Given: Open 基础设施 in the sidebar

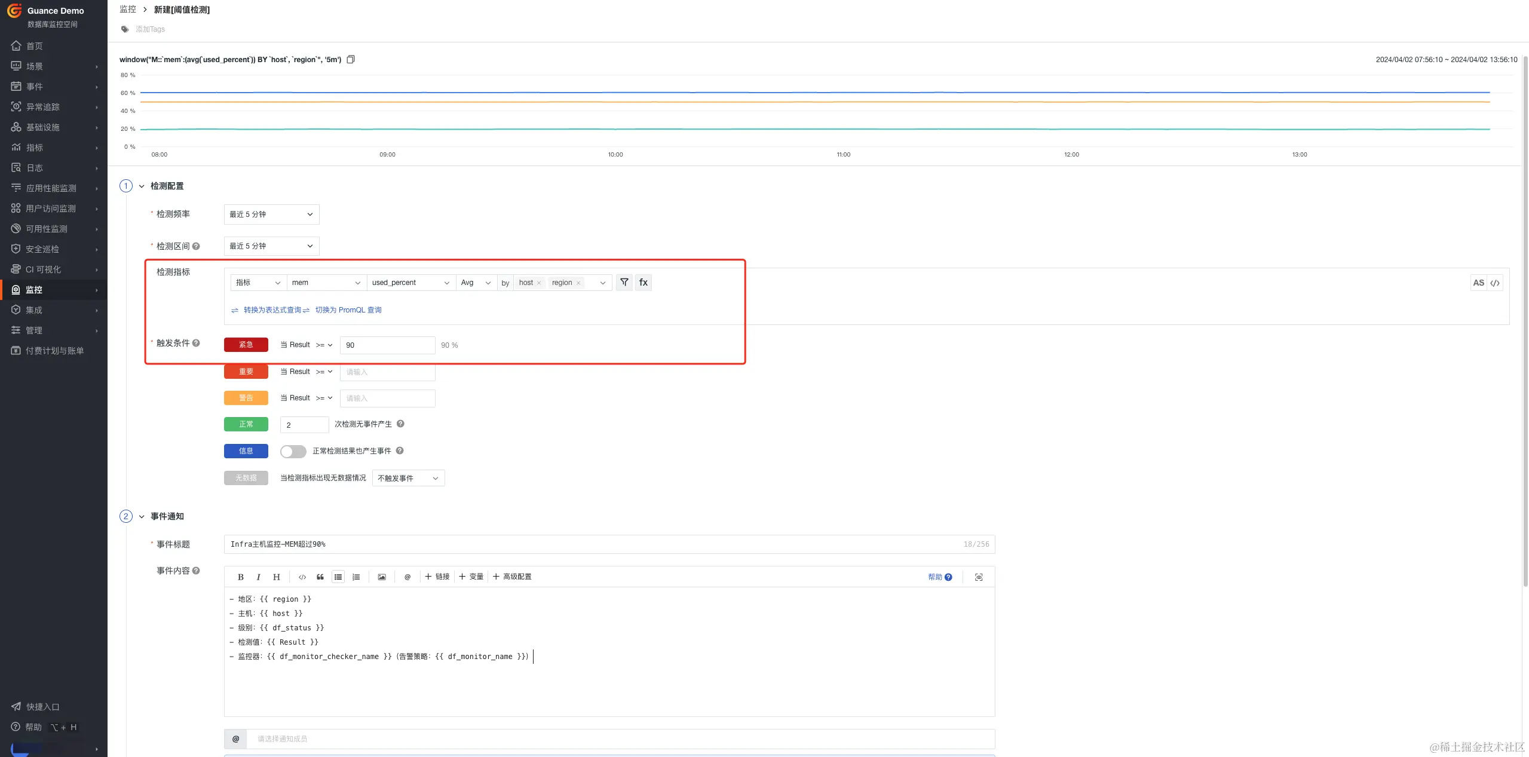Looking at the screenshot, I should [x=43, y=127].
